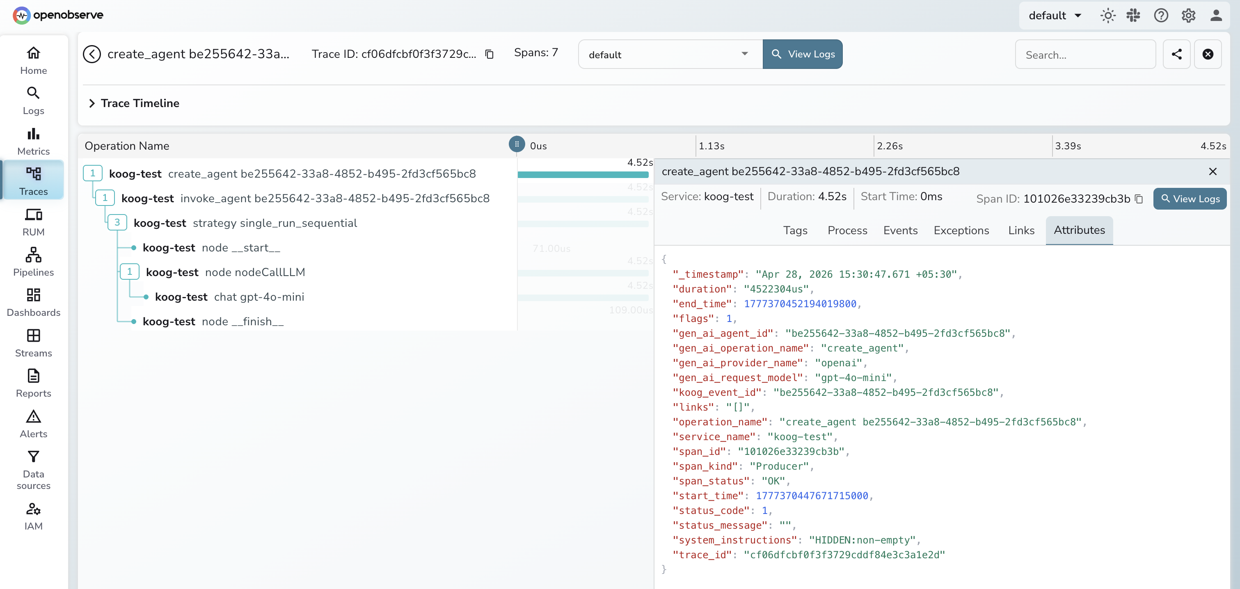Image resolution: width=1240 pixels, height=589 pixels.
Task: Open OpenObserve settings with the gear icon
Action: [x=1188, y=15]
